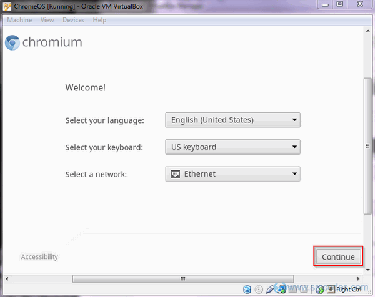
Task: Click the hard disk activity status icon
Action: pyautogui.click(x=247, y=290)
